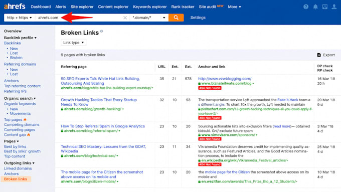Open 'Technical SEO Mastery' article link
The width and height of the screenshot is (341, 192).
(103, 149)
